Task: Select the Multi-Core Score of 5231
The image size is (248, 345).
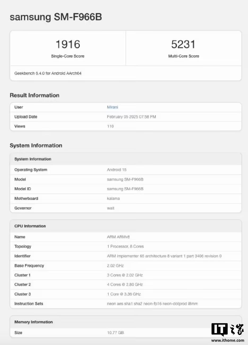Action: click(184, 44)
